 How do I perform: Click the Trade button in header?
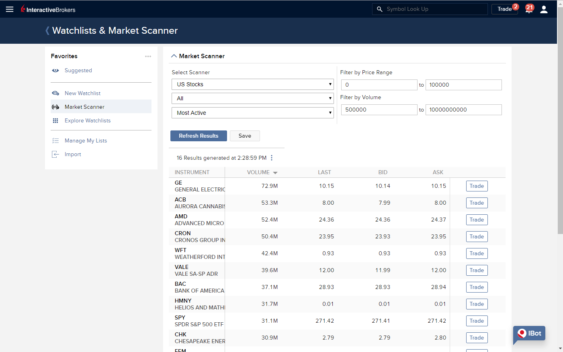coord(504,9)
